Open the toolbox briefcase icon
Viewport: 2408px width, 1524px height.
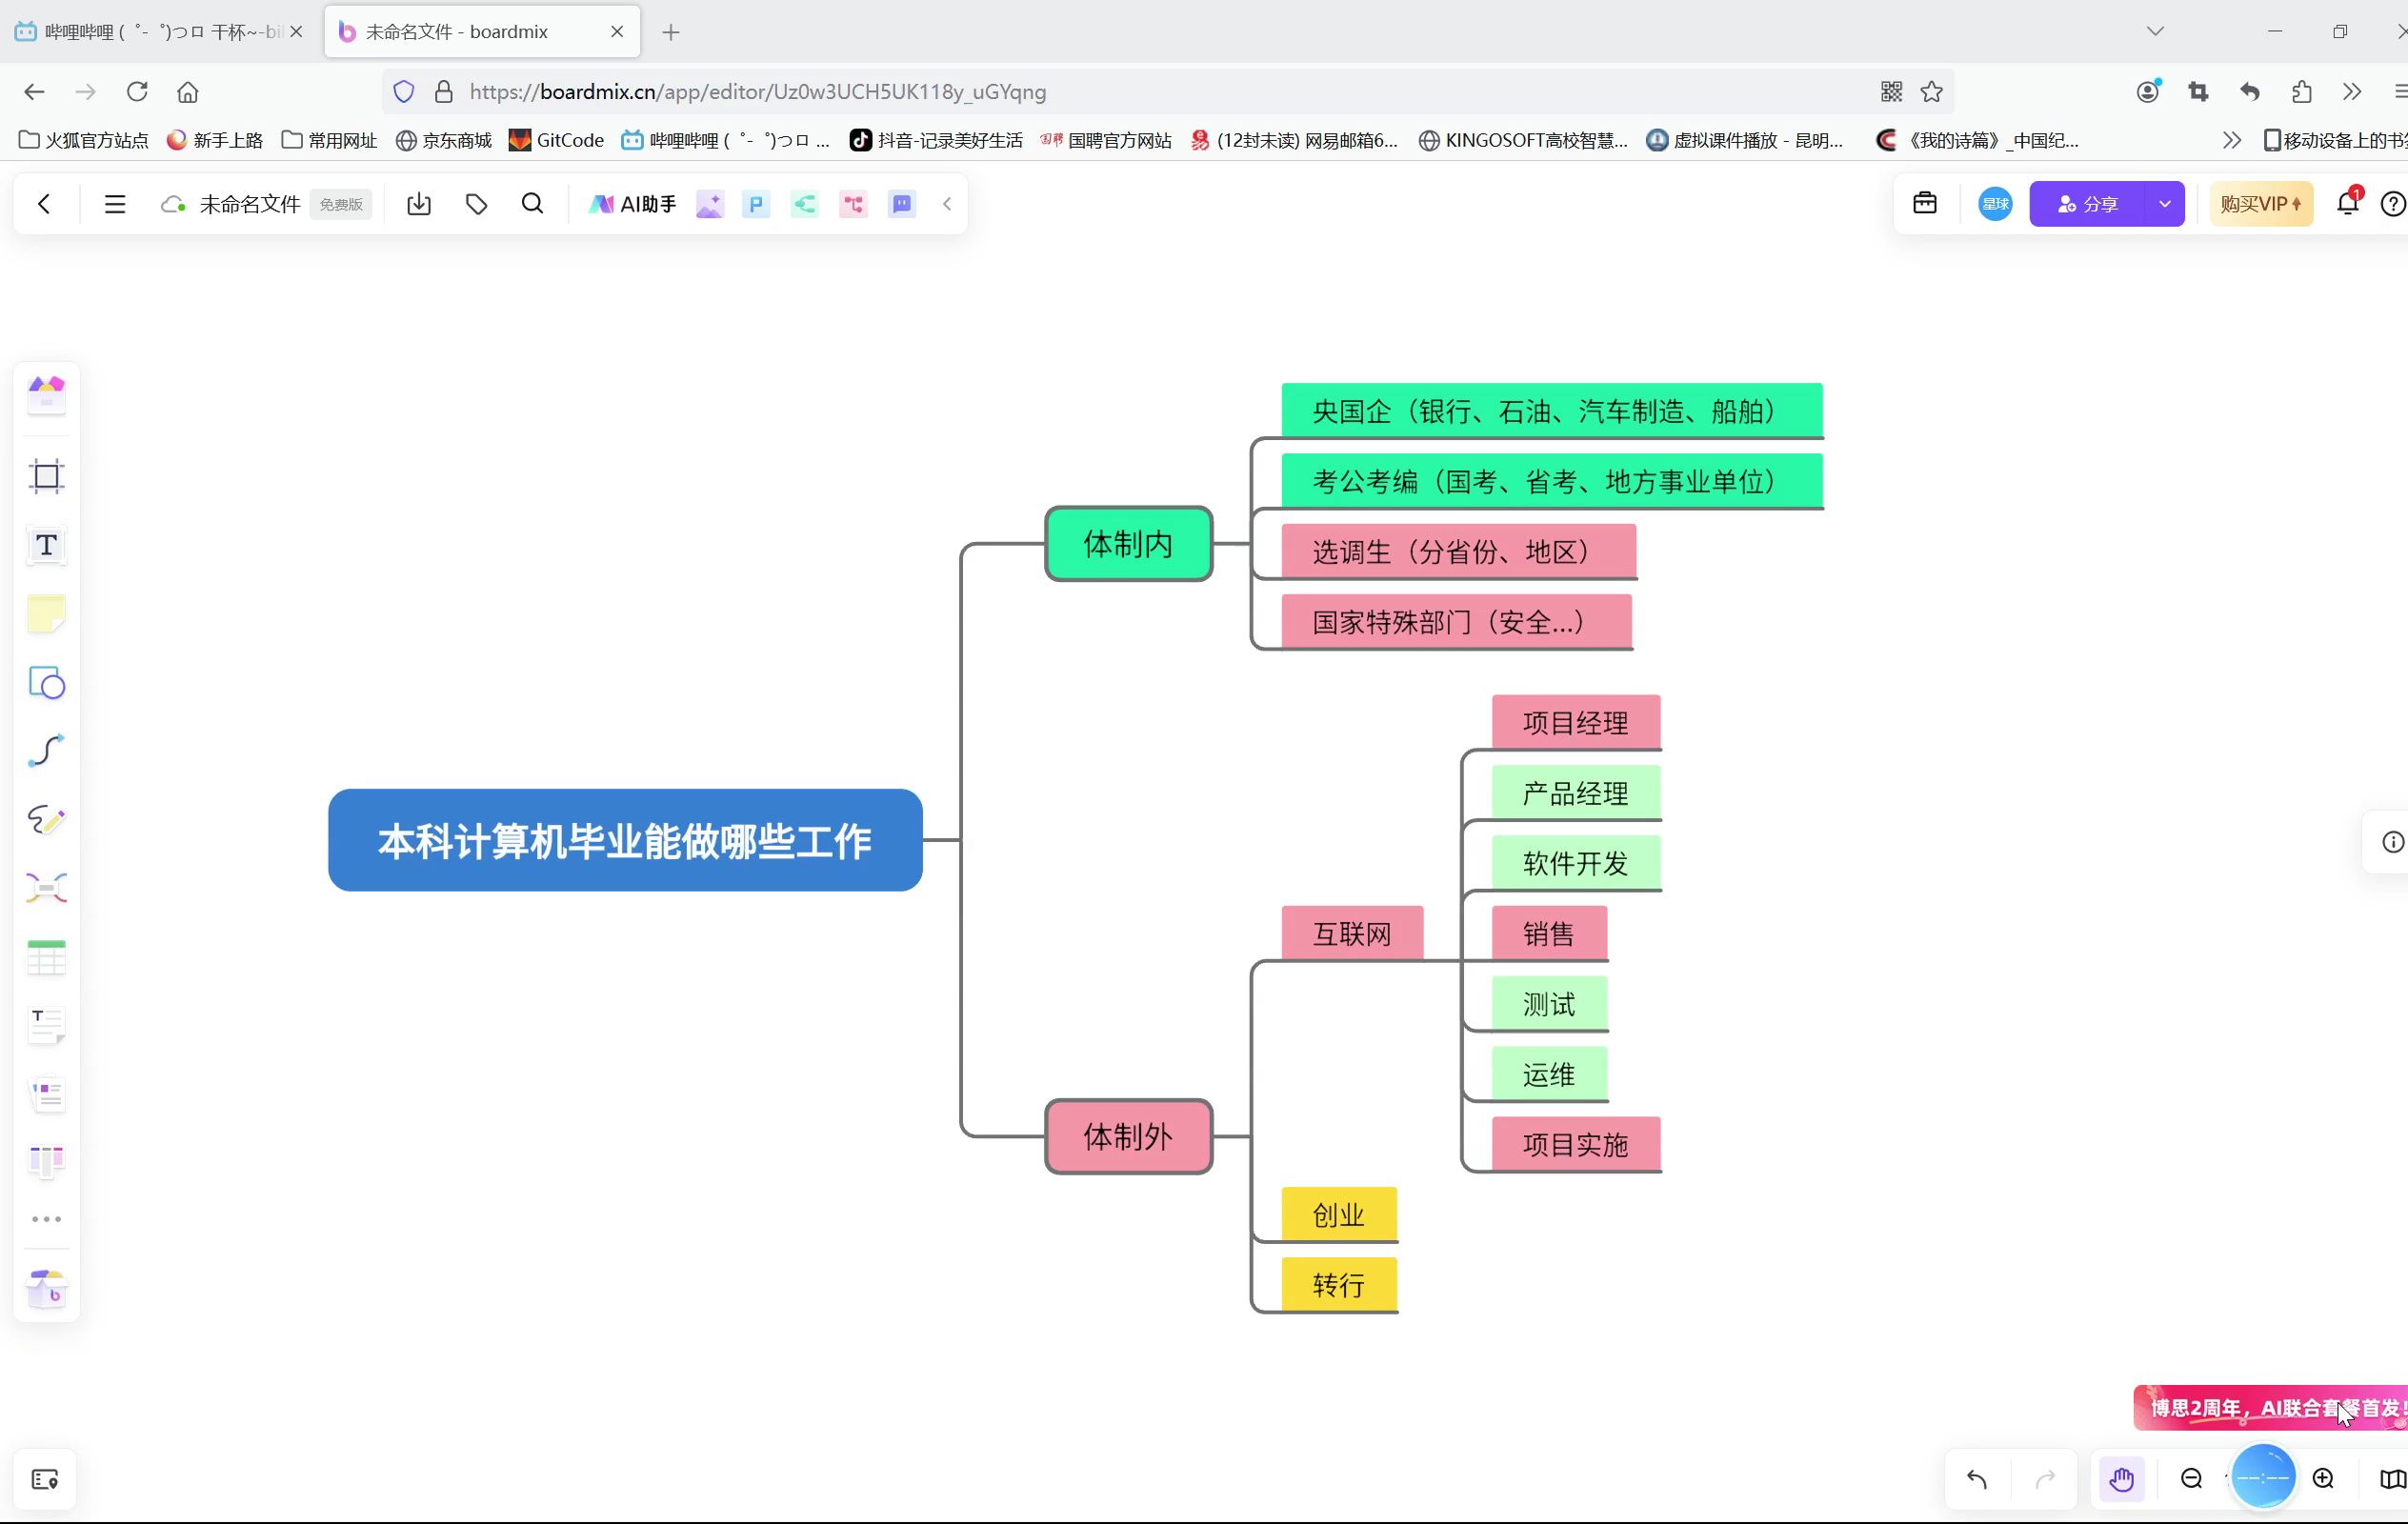tap(1925, 203)
